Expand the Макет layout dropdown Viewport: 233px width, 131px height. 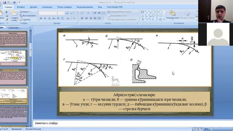click(x=25, y=12)
